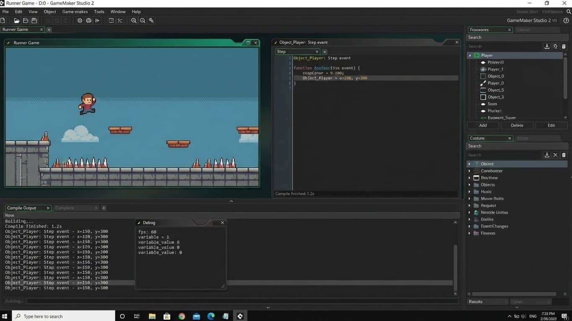Screen dimensions: 572x321
Task: Click the New file icon in the toolbar
Action: [3, 20]
